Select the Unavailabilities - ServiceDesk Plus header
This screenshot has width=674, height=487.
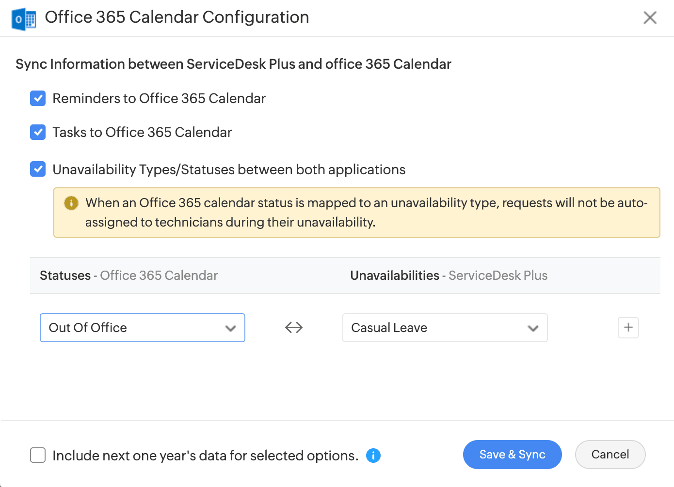[x=449, y=275]
